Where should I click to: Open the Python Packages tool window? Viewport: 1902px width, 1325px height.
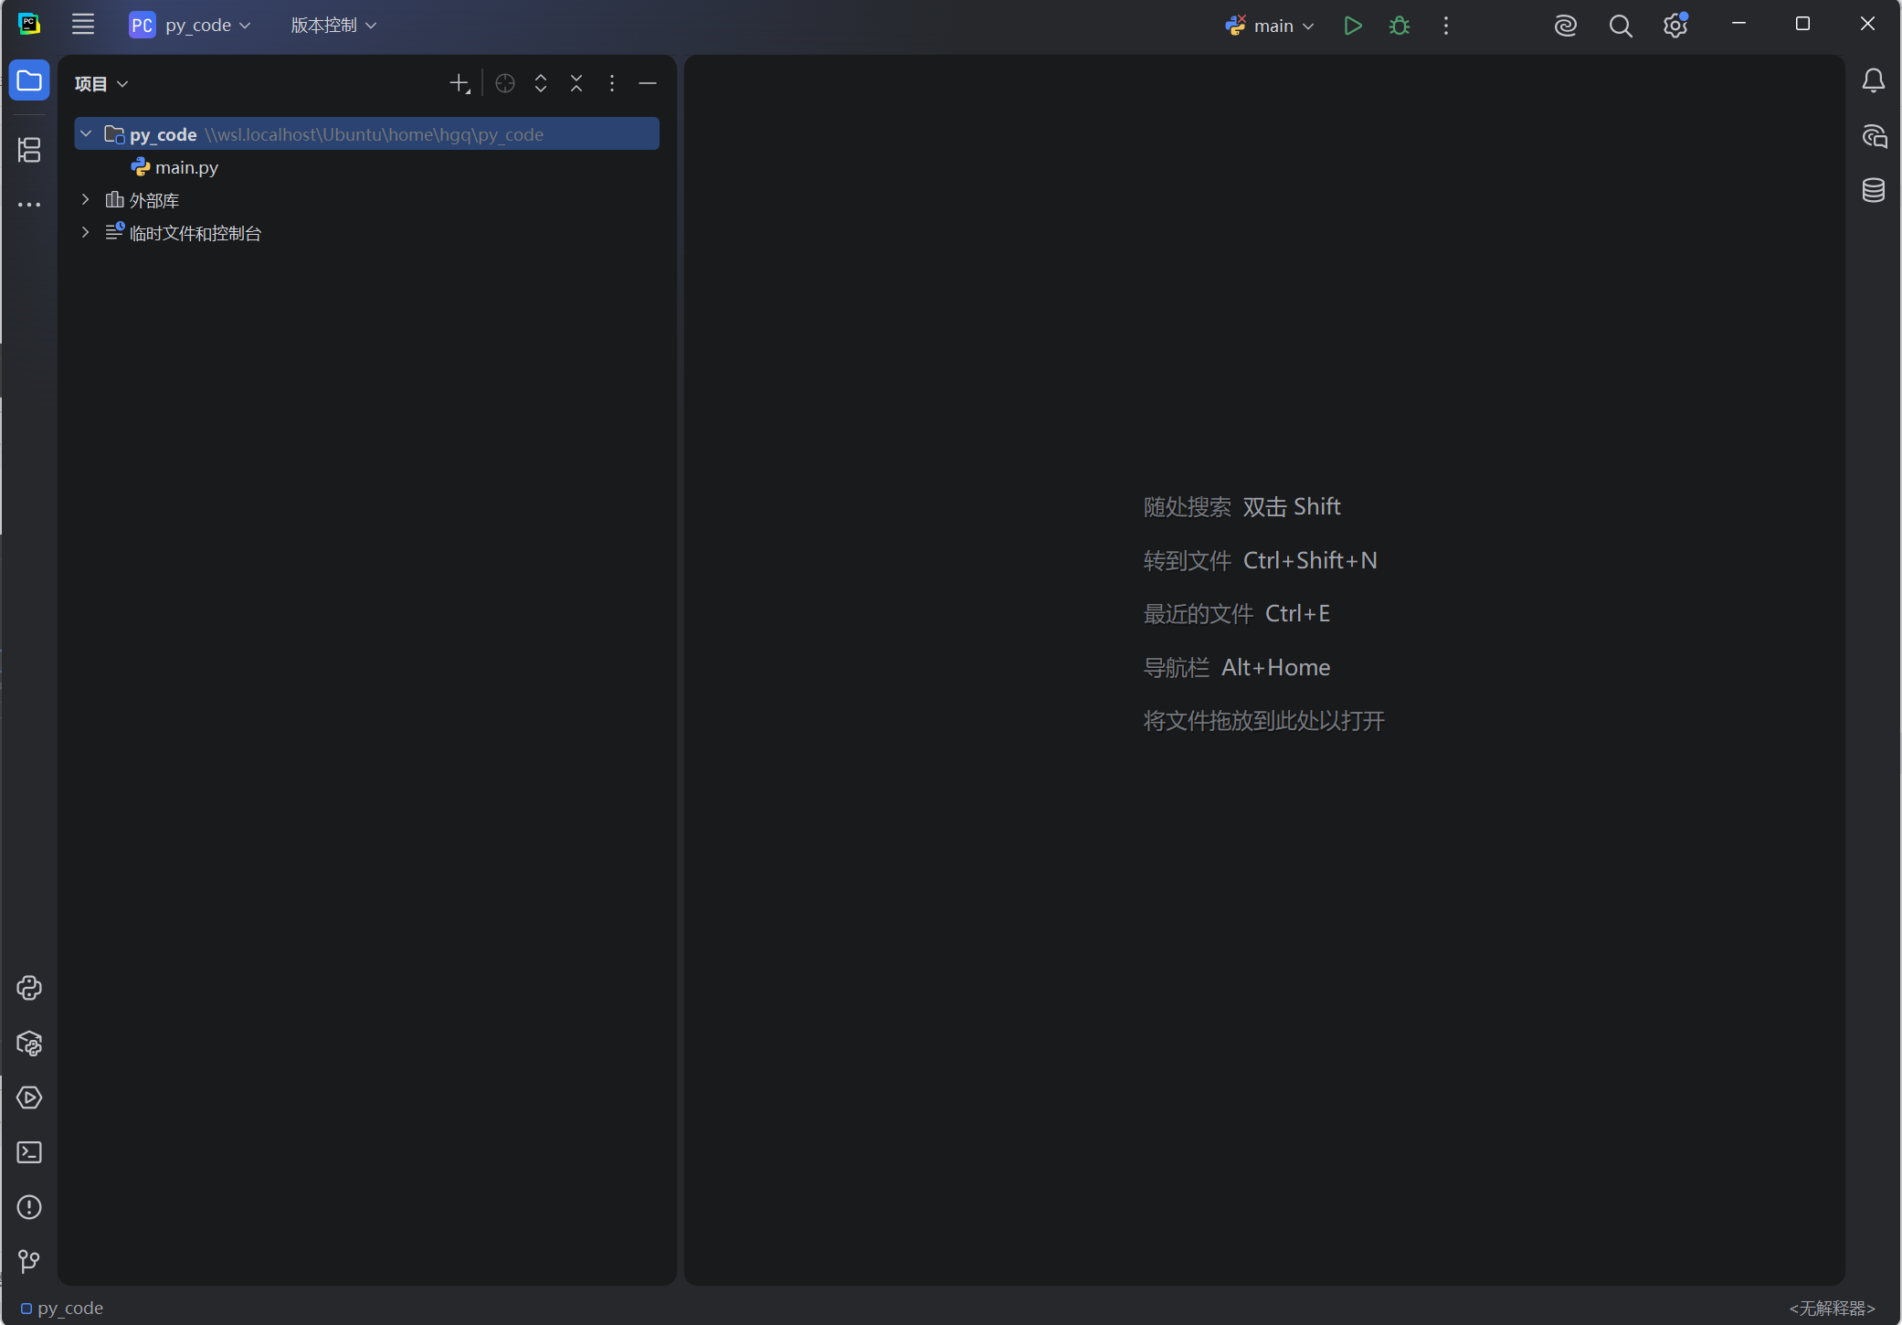click(29, 1043)
